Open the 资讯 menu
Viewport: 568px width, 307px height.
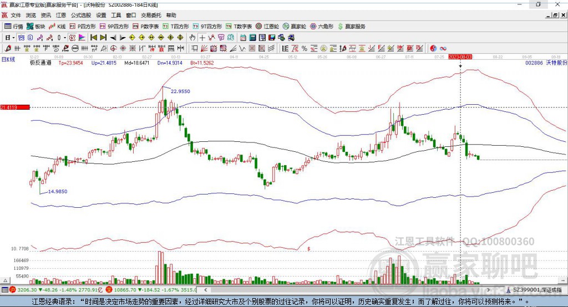coord(45,15)
